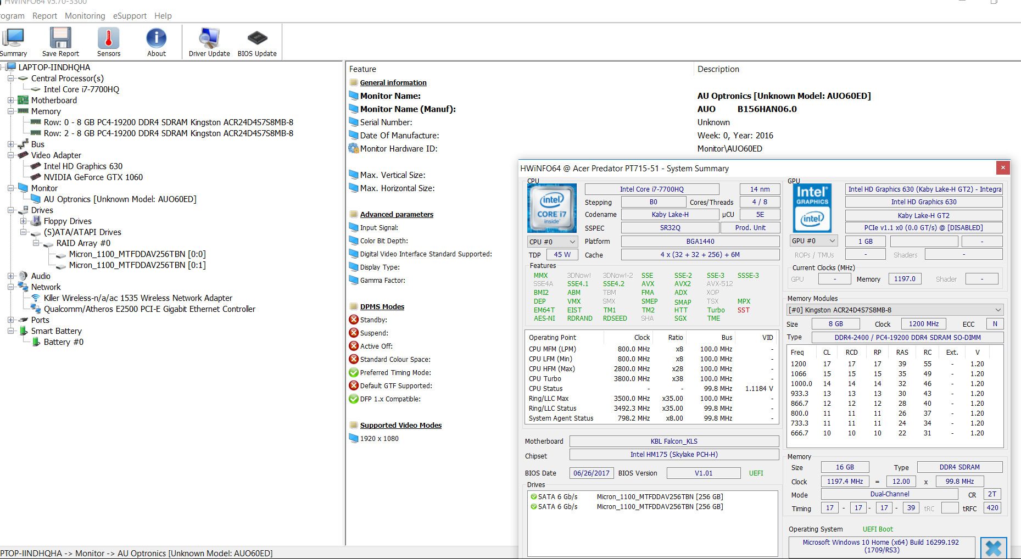Open the eSupport menu
This screenshot has height=559, width=1021.
pos(130,16)
